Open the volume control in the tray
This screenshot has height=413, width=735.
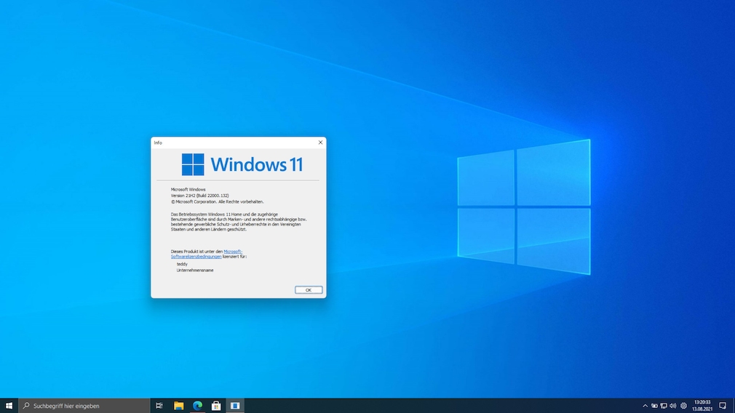(673, 406)
